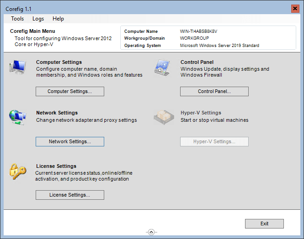
Task: Click the Corefig 1.1 window title
Action: click(x=18, y=9)
